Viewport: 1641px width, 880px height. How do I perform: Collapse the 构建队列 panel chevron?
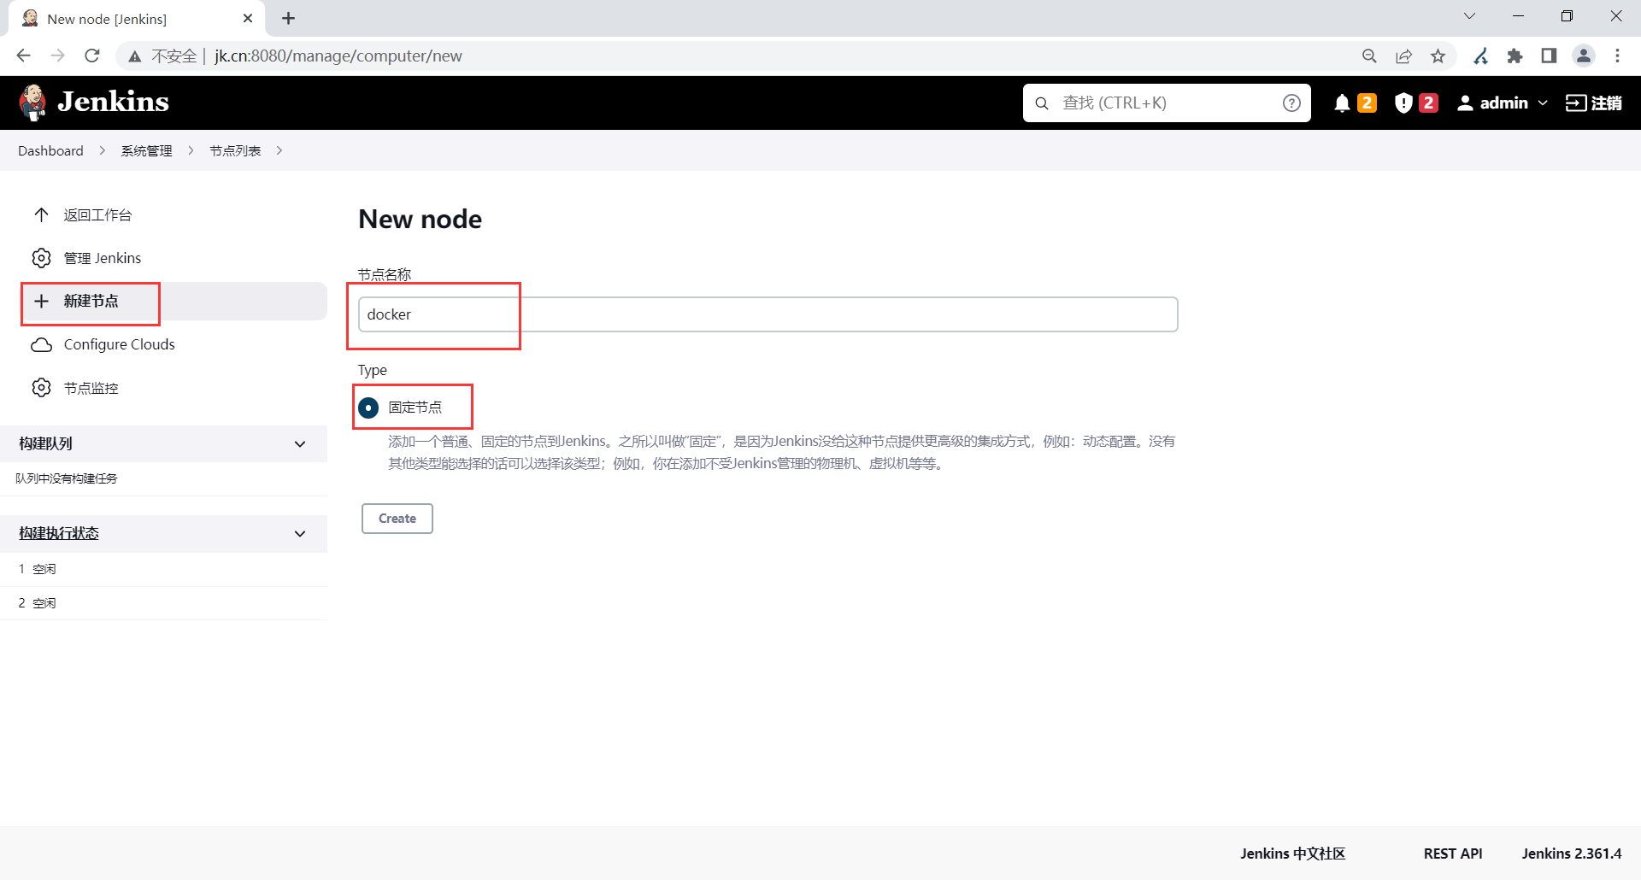click(300, 444)
